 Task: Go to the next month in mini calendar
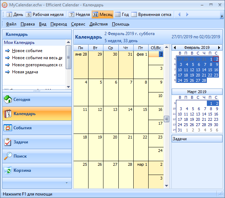219,47
